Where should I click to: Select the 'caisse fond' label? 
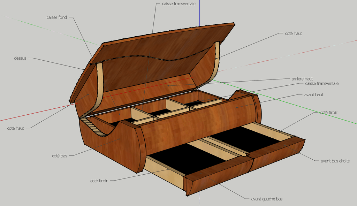57,17
